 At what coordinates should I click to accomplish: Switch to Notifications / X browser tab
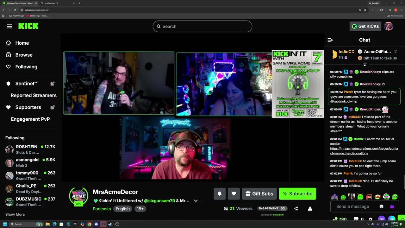57,3
